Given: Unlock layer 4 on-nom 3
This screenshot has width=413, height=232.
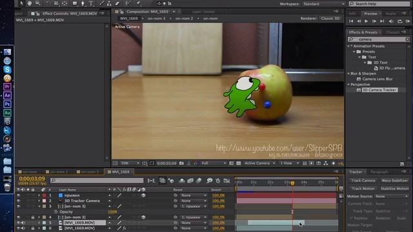Looking at the screenshot, I should point(33,217).
